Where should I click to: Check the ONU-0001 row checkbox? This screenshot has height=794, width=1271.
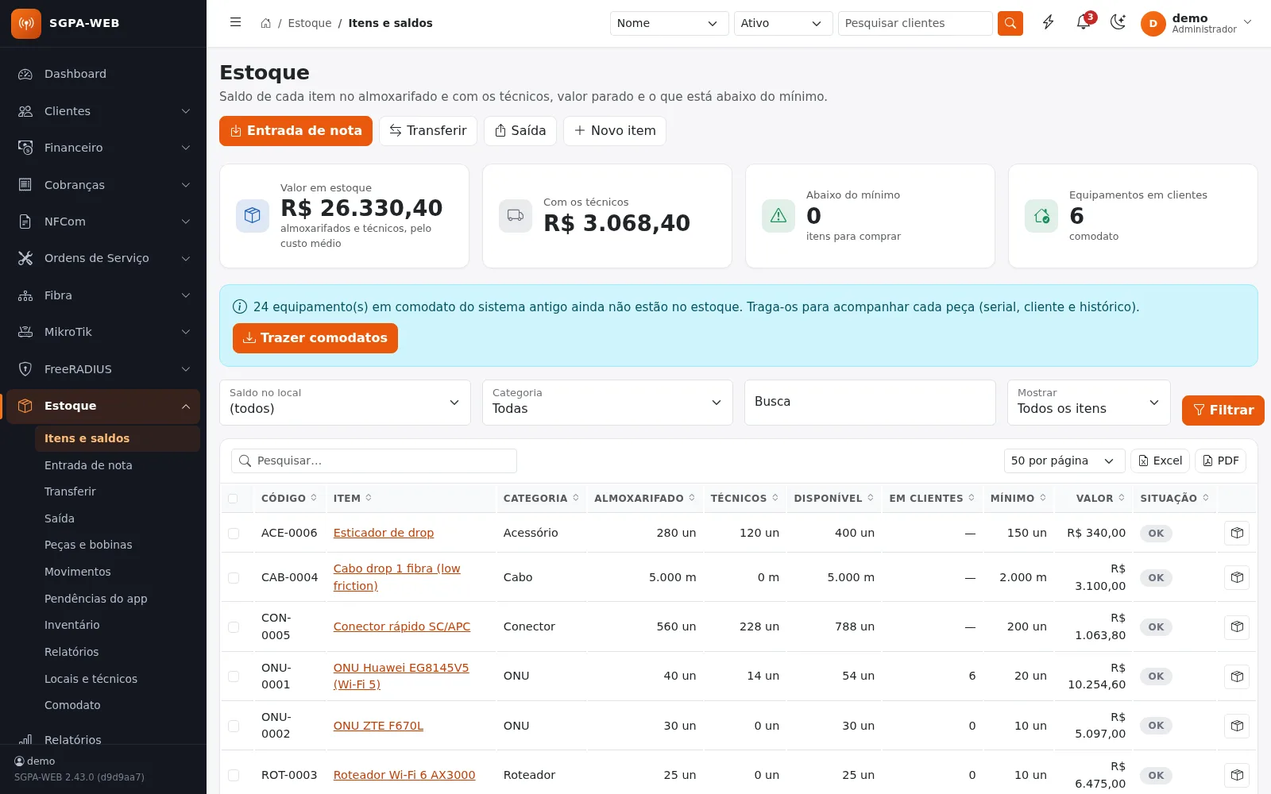coord(234,676)
